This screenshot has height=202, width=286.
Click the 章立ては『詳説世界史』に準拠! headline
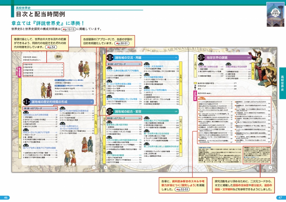[x=48, y=23]
